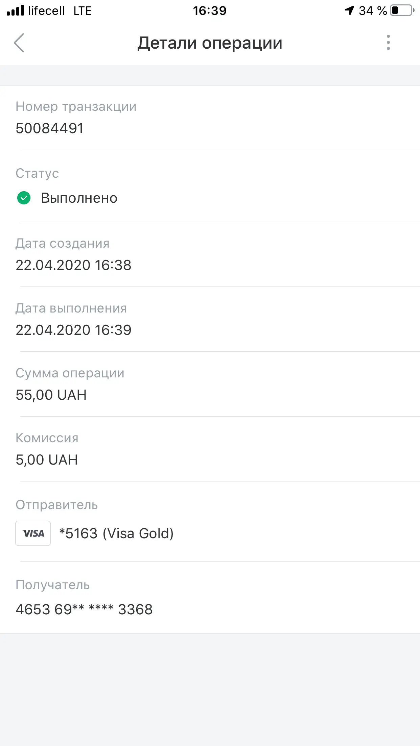
Task: Open the three-dot options menu
Action: point(388,43)
